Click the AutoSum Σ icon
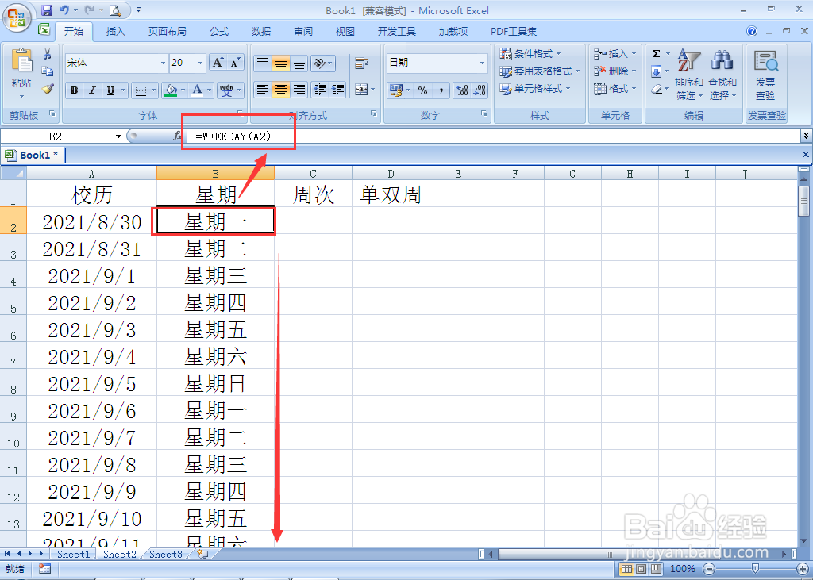 pyautogui.click(x=657, y=53)
